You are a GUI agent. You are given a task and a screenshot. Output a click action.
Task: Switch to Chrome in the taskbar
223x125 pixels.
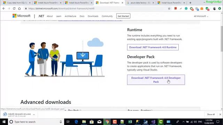tap(107, 122)
